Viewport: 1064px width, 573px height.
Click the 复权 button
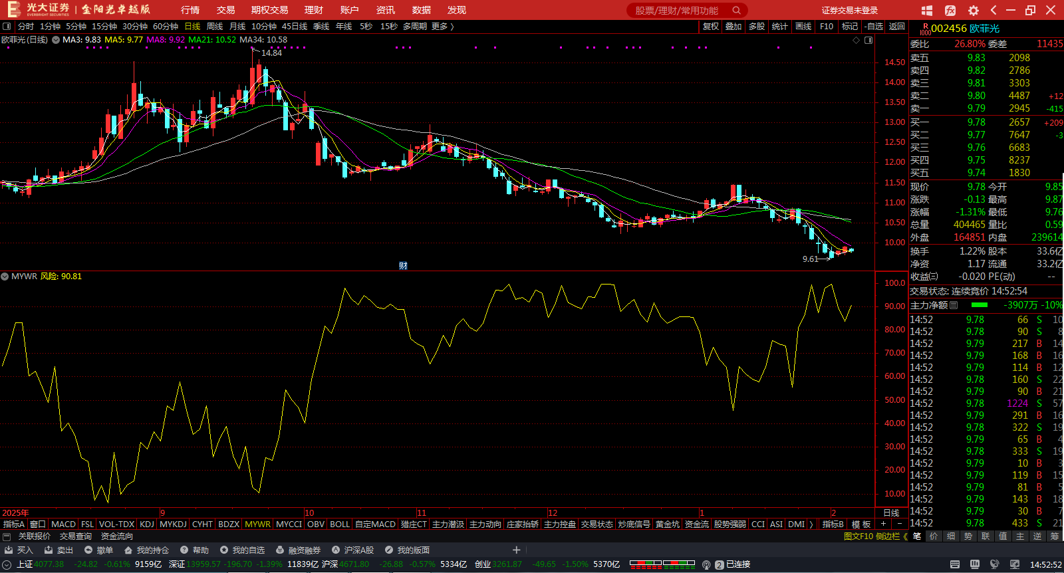[x=710, y=27]
